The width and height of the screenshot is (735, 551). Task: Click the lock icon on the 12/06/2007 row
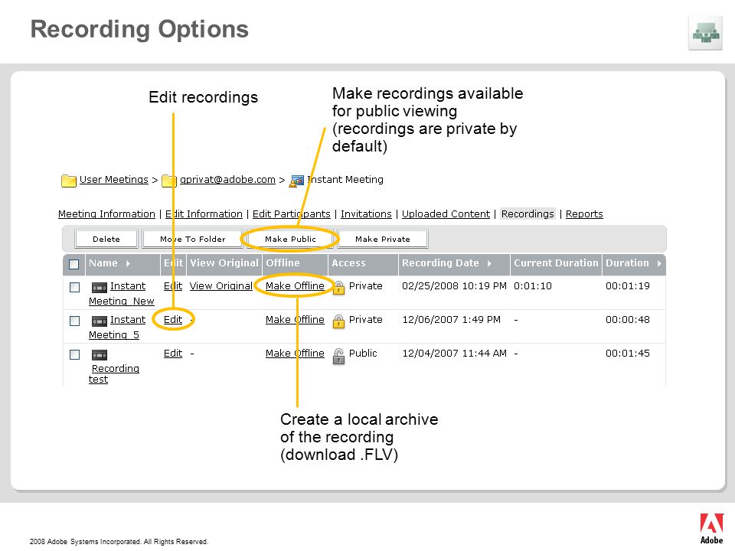coord(338,321)
